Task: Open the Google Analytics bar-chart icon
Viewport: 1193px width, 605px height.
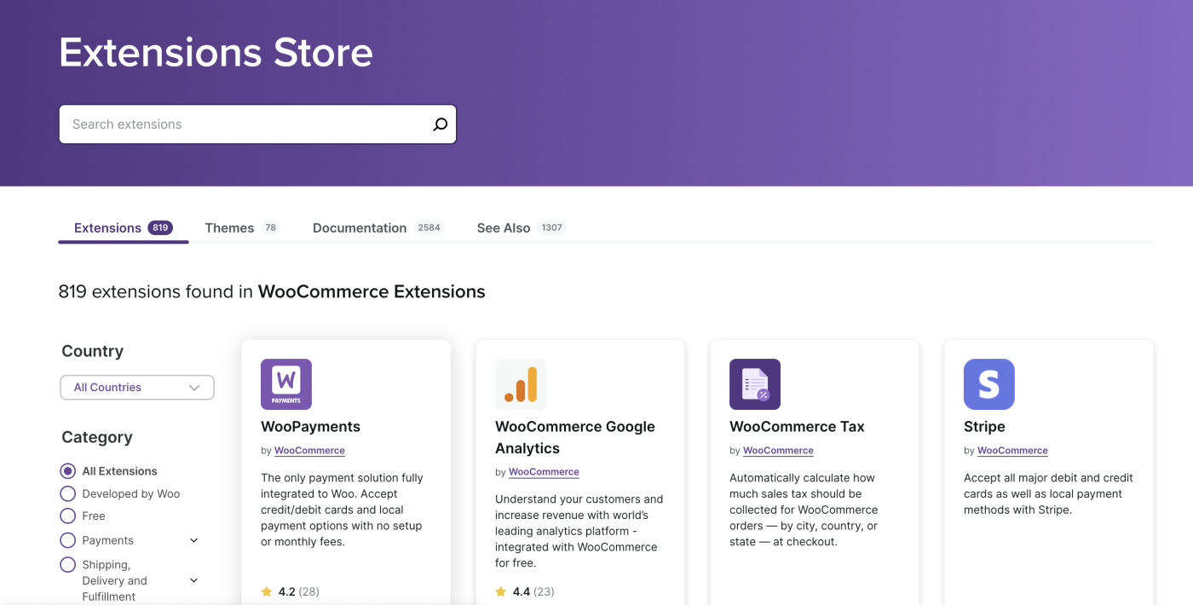Action: coord(521,384)
